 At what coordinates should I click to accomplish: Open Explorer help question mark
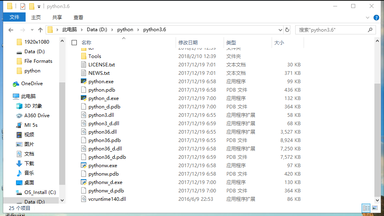click(x=376, y=18)
